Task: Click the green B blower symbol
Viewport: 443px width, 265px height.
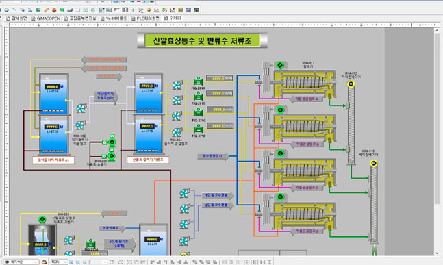Action: pos(112,156)
